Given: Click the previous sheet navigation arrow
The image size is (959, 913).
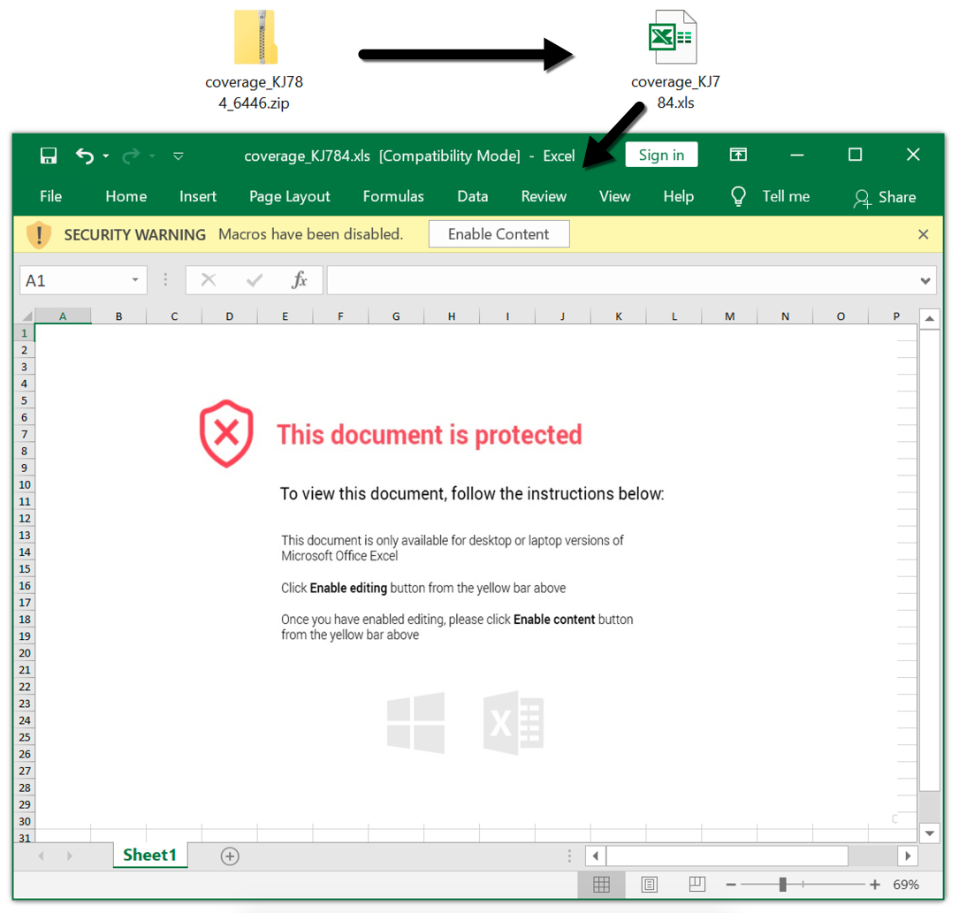Looking at the screenshot, I should coord(41,856).
